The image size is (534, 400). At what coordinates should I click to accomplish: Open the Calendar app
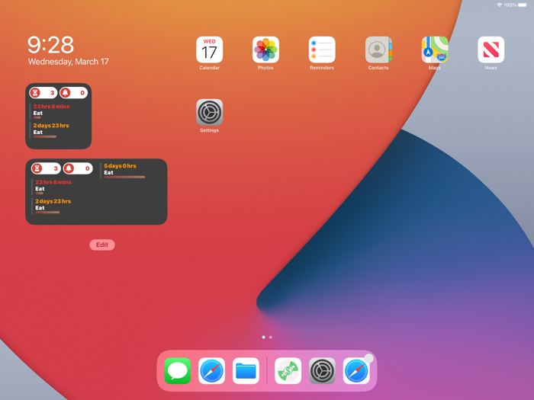[210, 50]
